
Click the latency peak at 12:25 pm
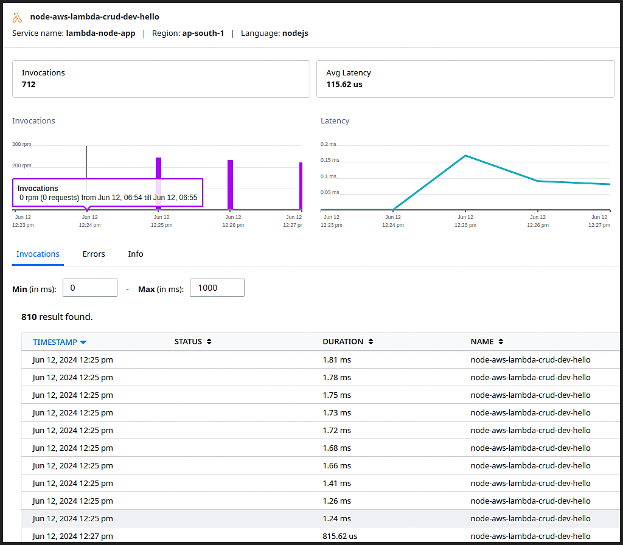point(465,156)
